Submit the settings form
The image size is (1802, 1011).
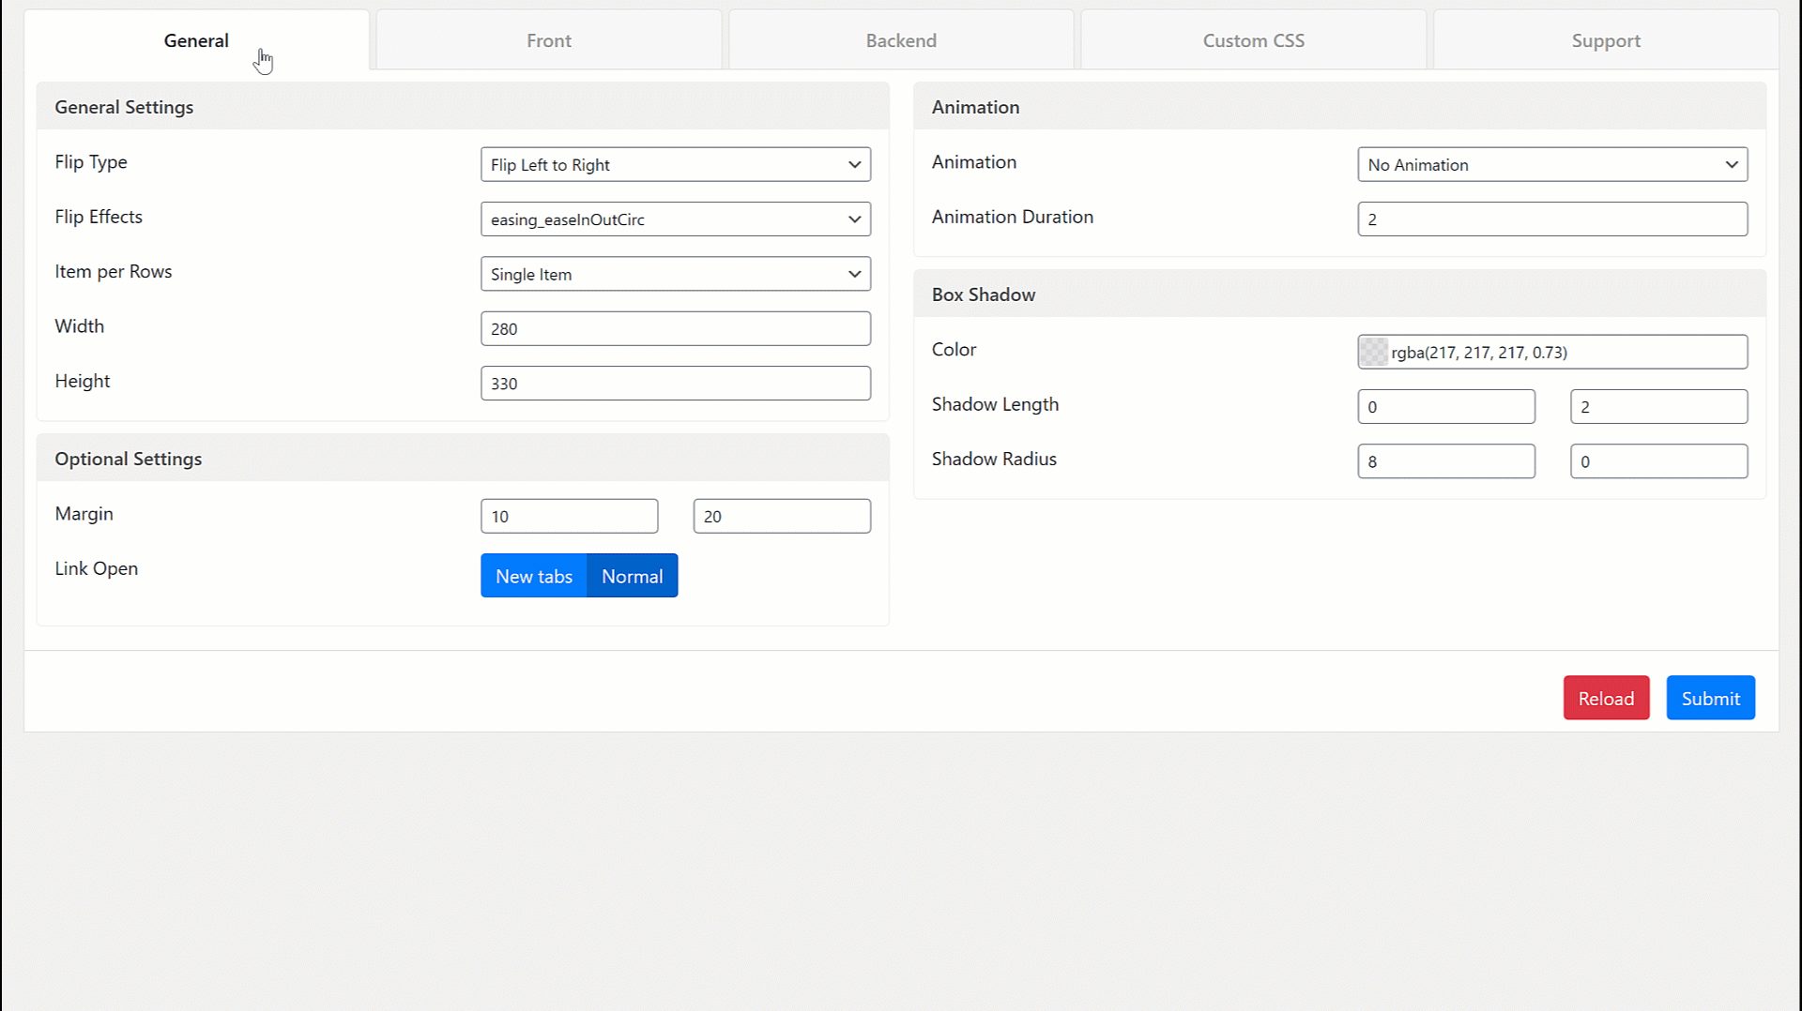point(1710,698)
